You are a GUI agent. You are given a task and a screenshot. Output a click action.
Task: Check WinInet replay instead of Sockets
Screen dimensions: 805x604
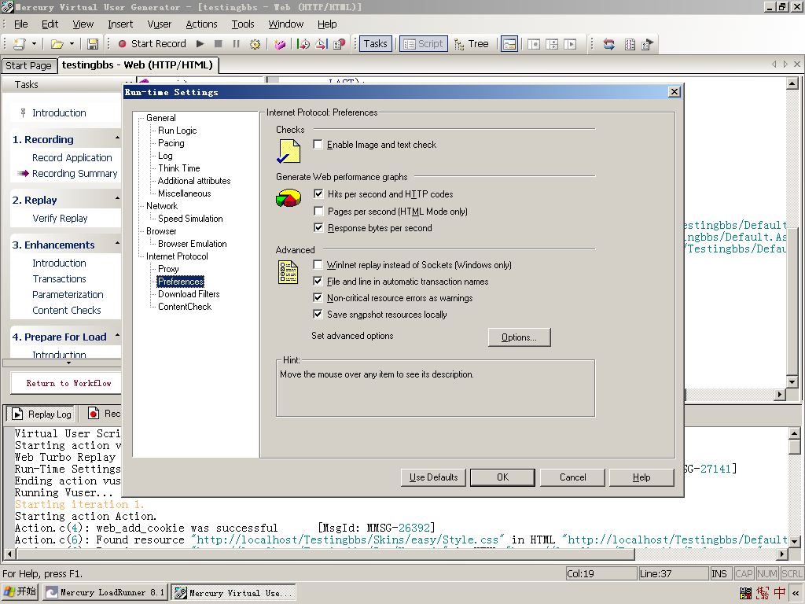[318, 264]
